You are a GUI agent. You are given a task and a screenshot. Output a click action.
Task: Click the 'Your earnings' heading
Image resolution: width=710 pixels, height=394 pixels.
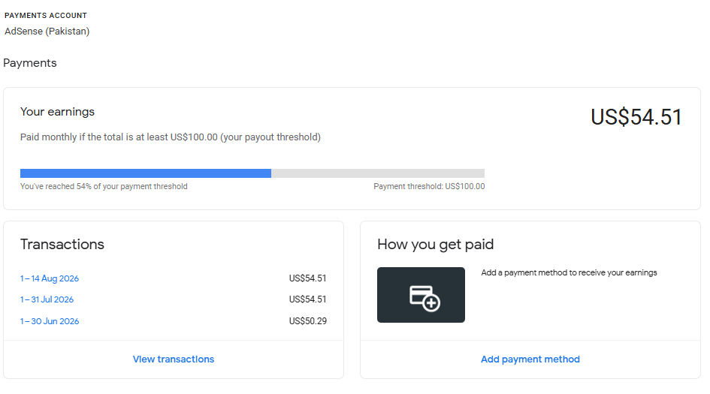58,112
